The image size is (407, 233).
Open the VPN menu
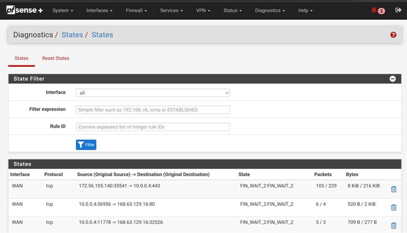pyautogui.click(x=203, y=10)
